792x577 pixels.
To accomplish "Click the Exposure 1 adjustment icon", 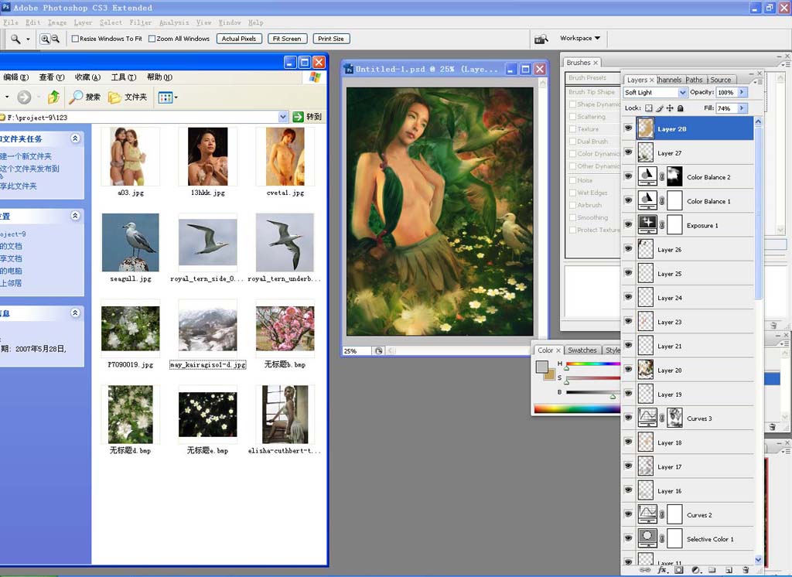I will point(647,225).
